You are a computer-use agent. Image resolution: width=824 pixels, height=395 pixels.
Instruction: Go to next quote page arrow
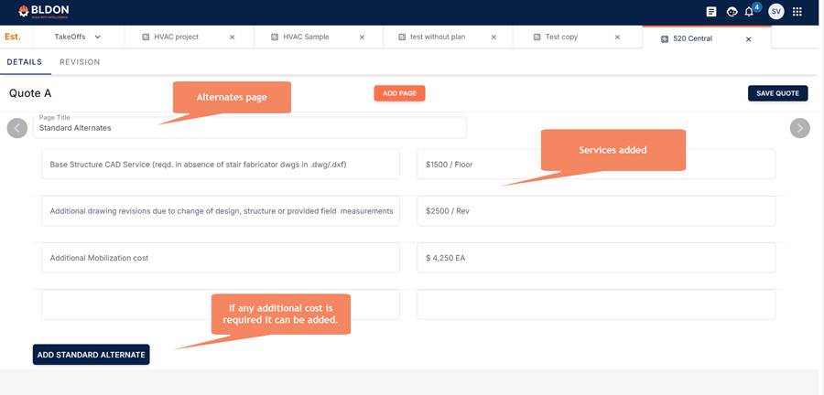click(x=799, y=128)
